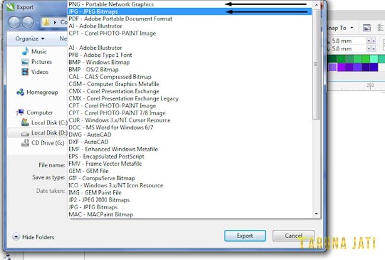385x260 pixels.
Task: Go forward with the Forward arrow button
Action: click(28, 22)
